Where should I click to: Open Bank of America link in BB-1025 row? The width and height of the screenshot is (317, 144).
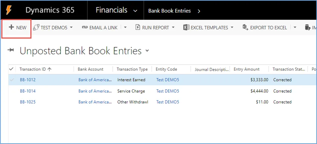pyautogui.click(x=95, y=102)
